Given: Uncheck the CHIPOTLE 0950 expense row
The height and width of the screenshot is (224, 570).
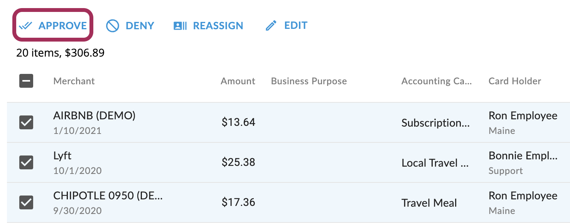Looking at the screenshot, I should click(26, 202).
